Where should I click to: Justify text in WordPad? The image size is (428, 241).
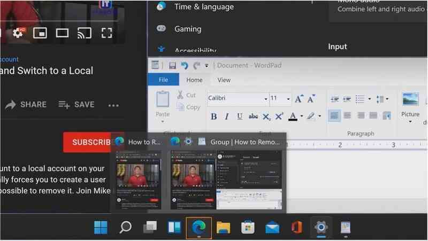373,115
